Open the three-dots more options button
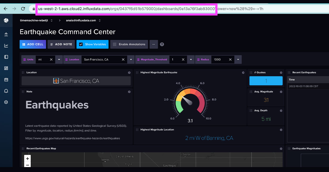Screen dimensions: 329x172 coord(154,44)
